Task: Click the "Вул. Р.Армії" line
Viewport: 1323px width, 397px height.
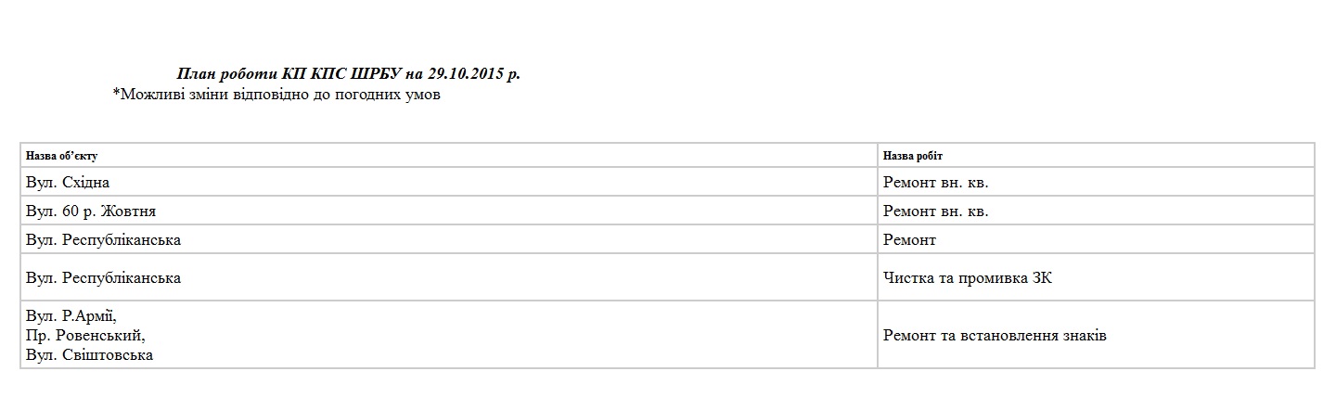Action: click(71, 316)
